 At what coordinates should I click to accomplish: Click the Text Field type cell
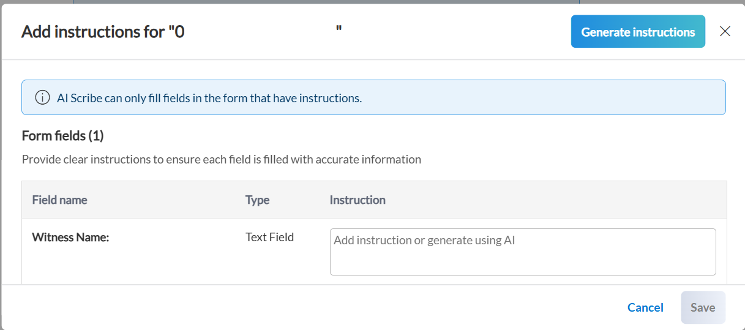269,237
